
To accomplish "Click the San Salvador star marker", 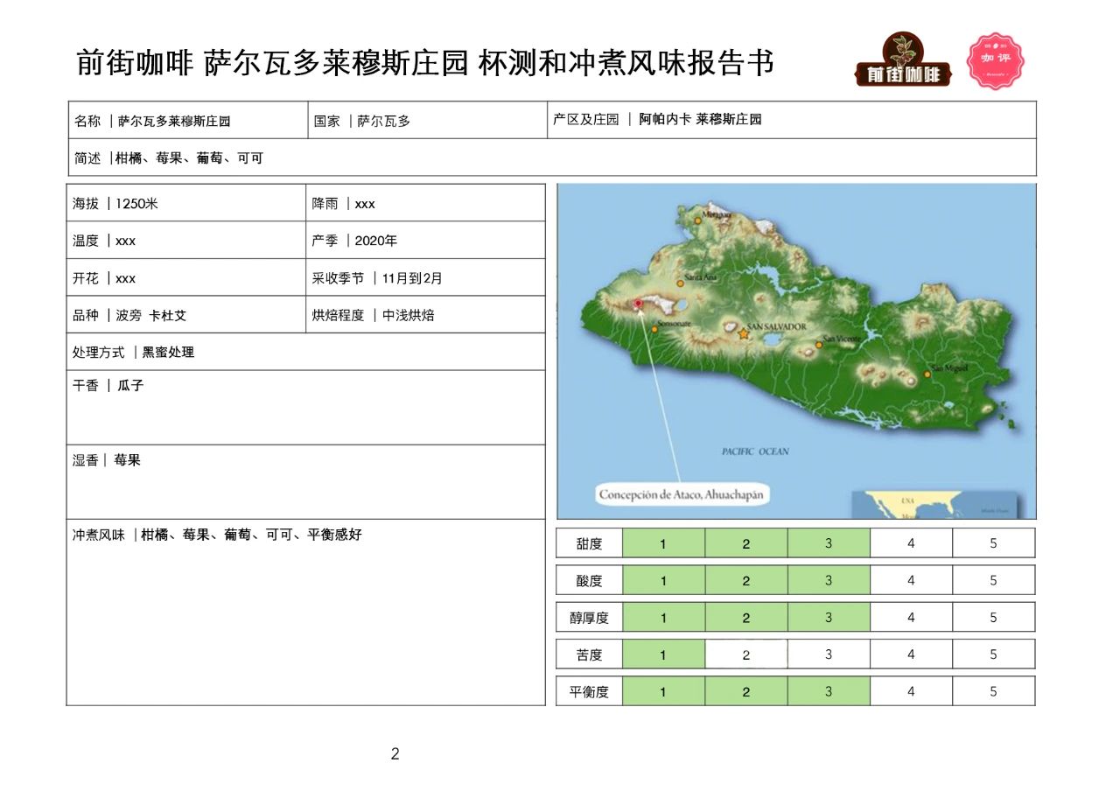I will point(744,334).
